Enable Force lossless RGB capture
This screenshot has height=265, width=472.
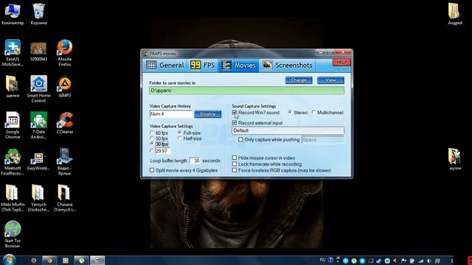[235, 170]
